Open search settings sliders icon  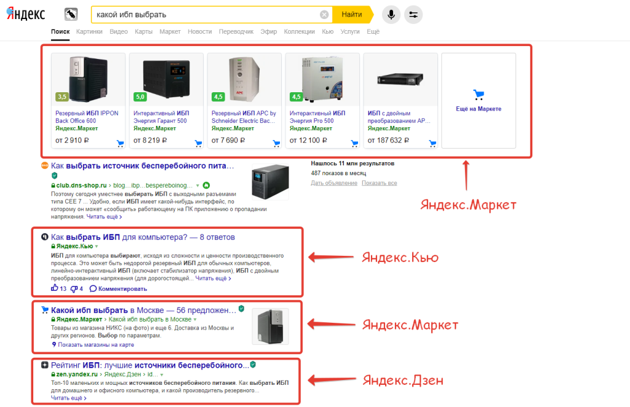click(413, 15)
